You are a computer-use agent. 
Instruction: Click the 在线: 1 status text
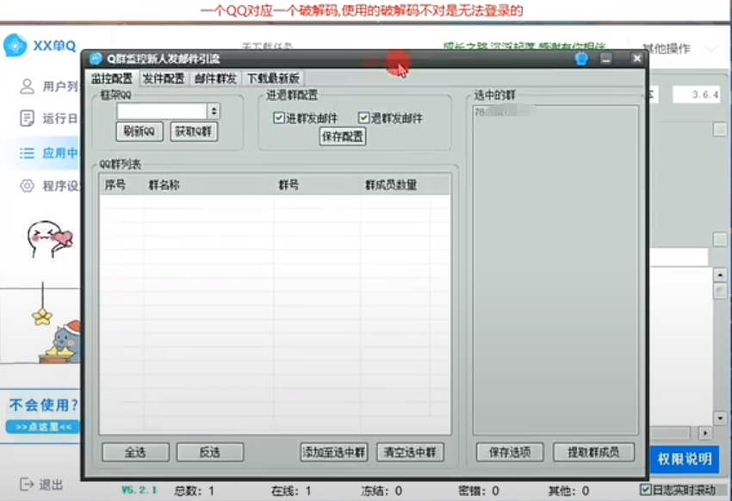coord(291,491)
